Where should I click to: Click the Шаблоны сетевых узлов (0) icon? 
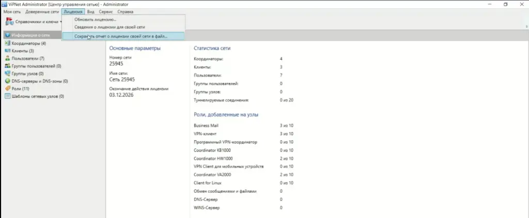pos(8,96)
